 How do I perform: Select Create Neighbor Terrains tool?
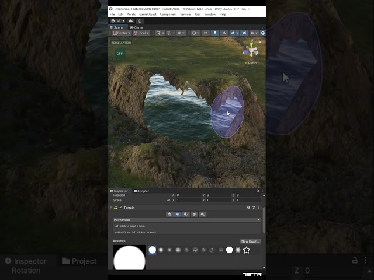(x=169, y=215)
